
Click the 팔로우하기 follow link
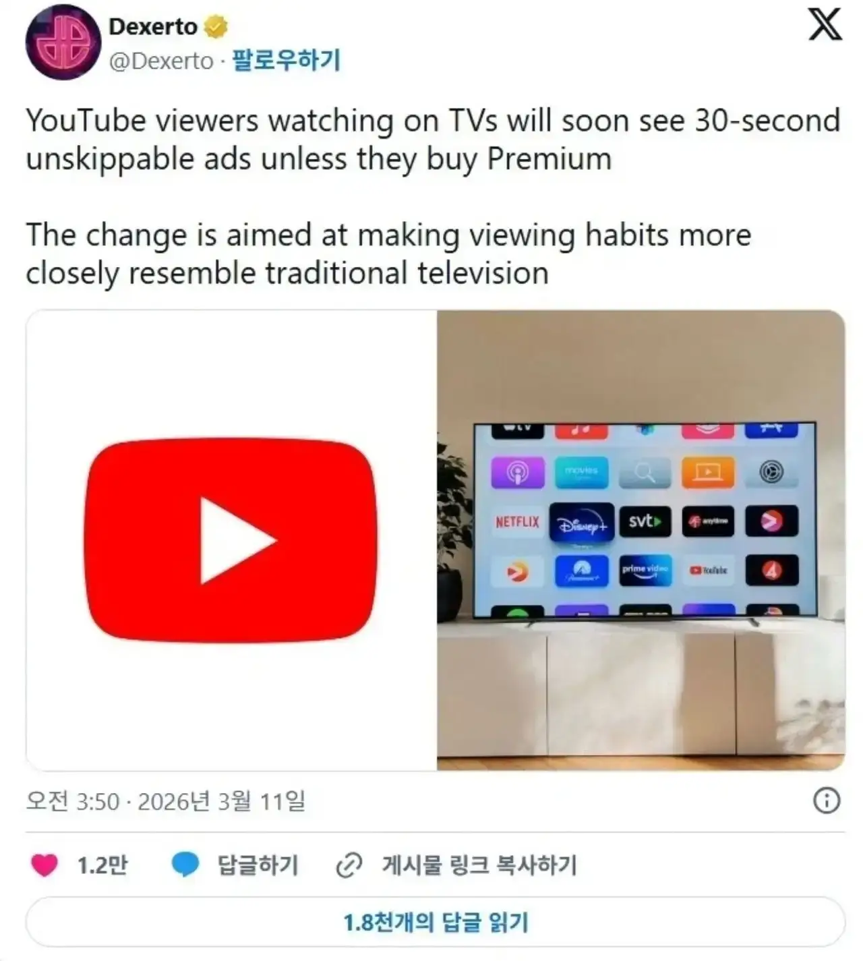286,61
